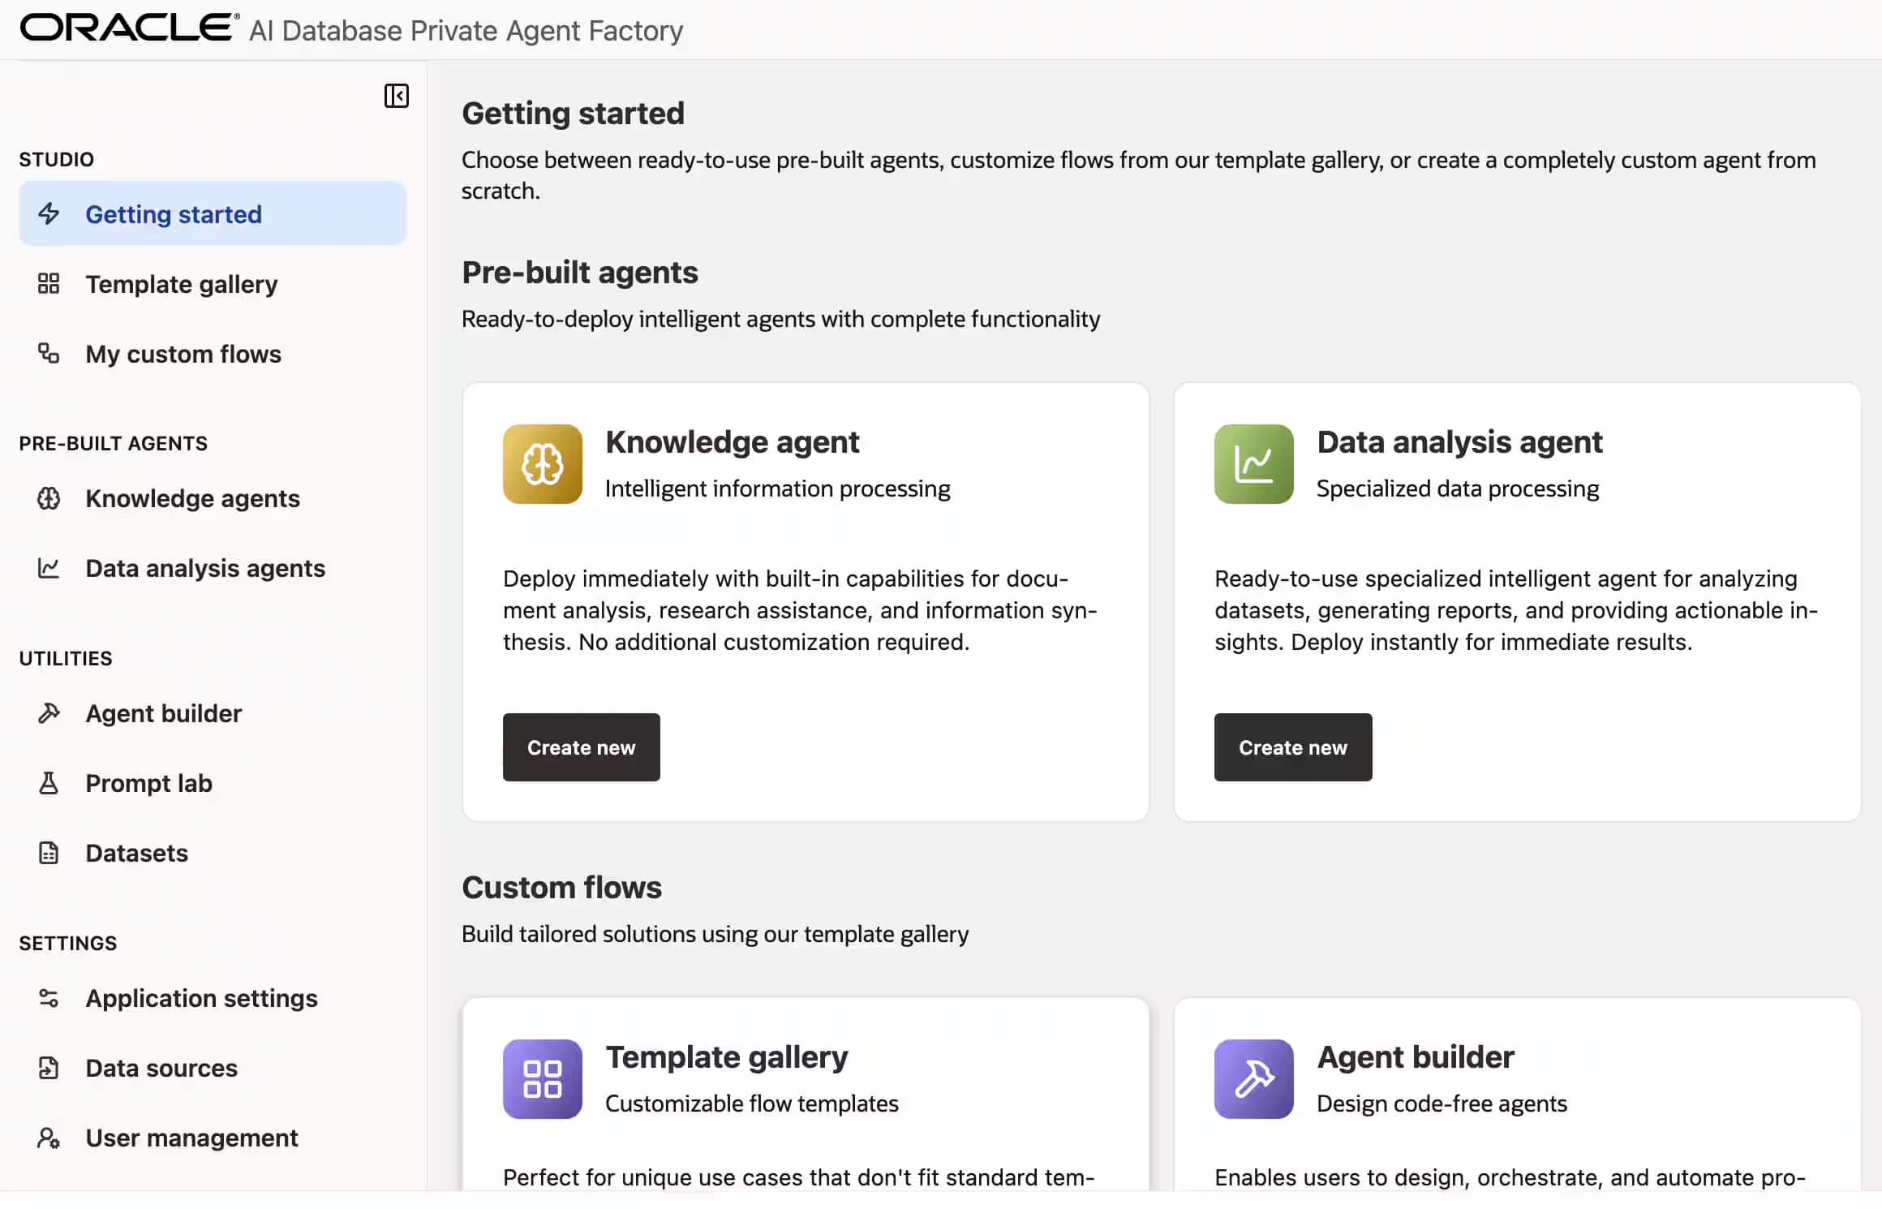Click the gold brain icon on Knowledge agent card

[542, 463]
